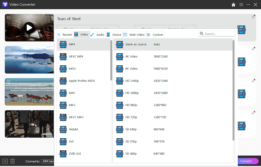Choose 4K Video 3840*2160 preset
The image size is (261, 167).
(x=173, y=56)
